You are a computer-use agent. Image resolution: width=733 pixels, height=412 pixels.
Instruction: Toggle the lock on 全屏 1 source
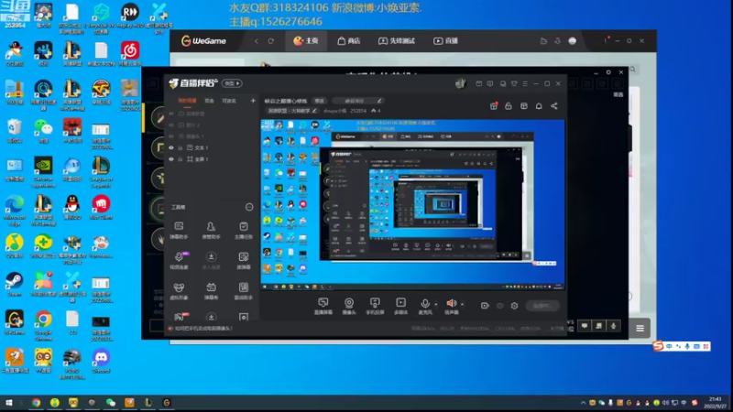tap(180, 158)
